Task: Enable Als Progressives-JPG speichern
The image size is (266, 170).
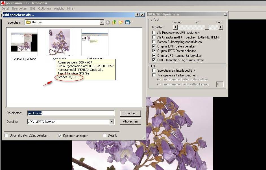Action: [154, 33]
